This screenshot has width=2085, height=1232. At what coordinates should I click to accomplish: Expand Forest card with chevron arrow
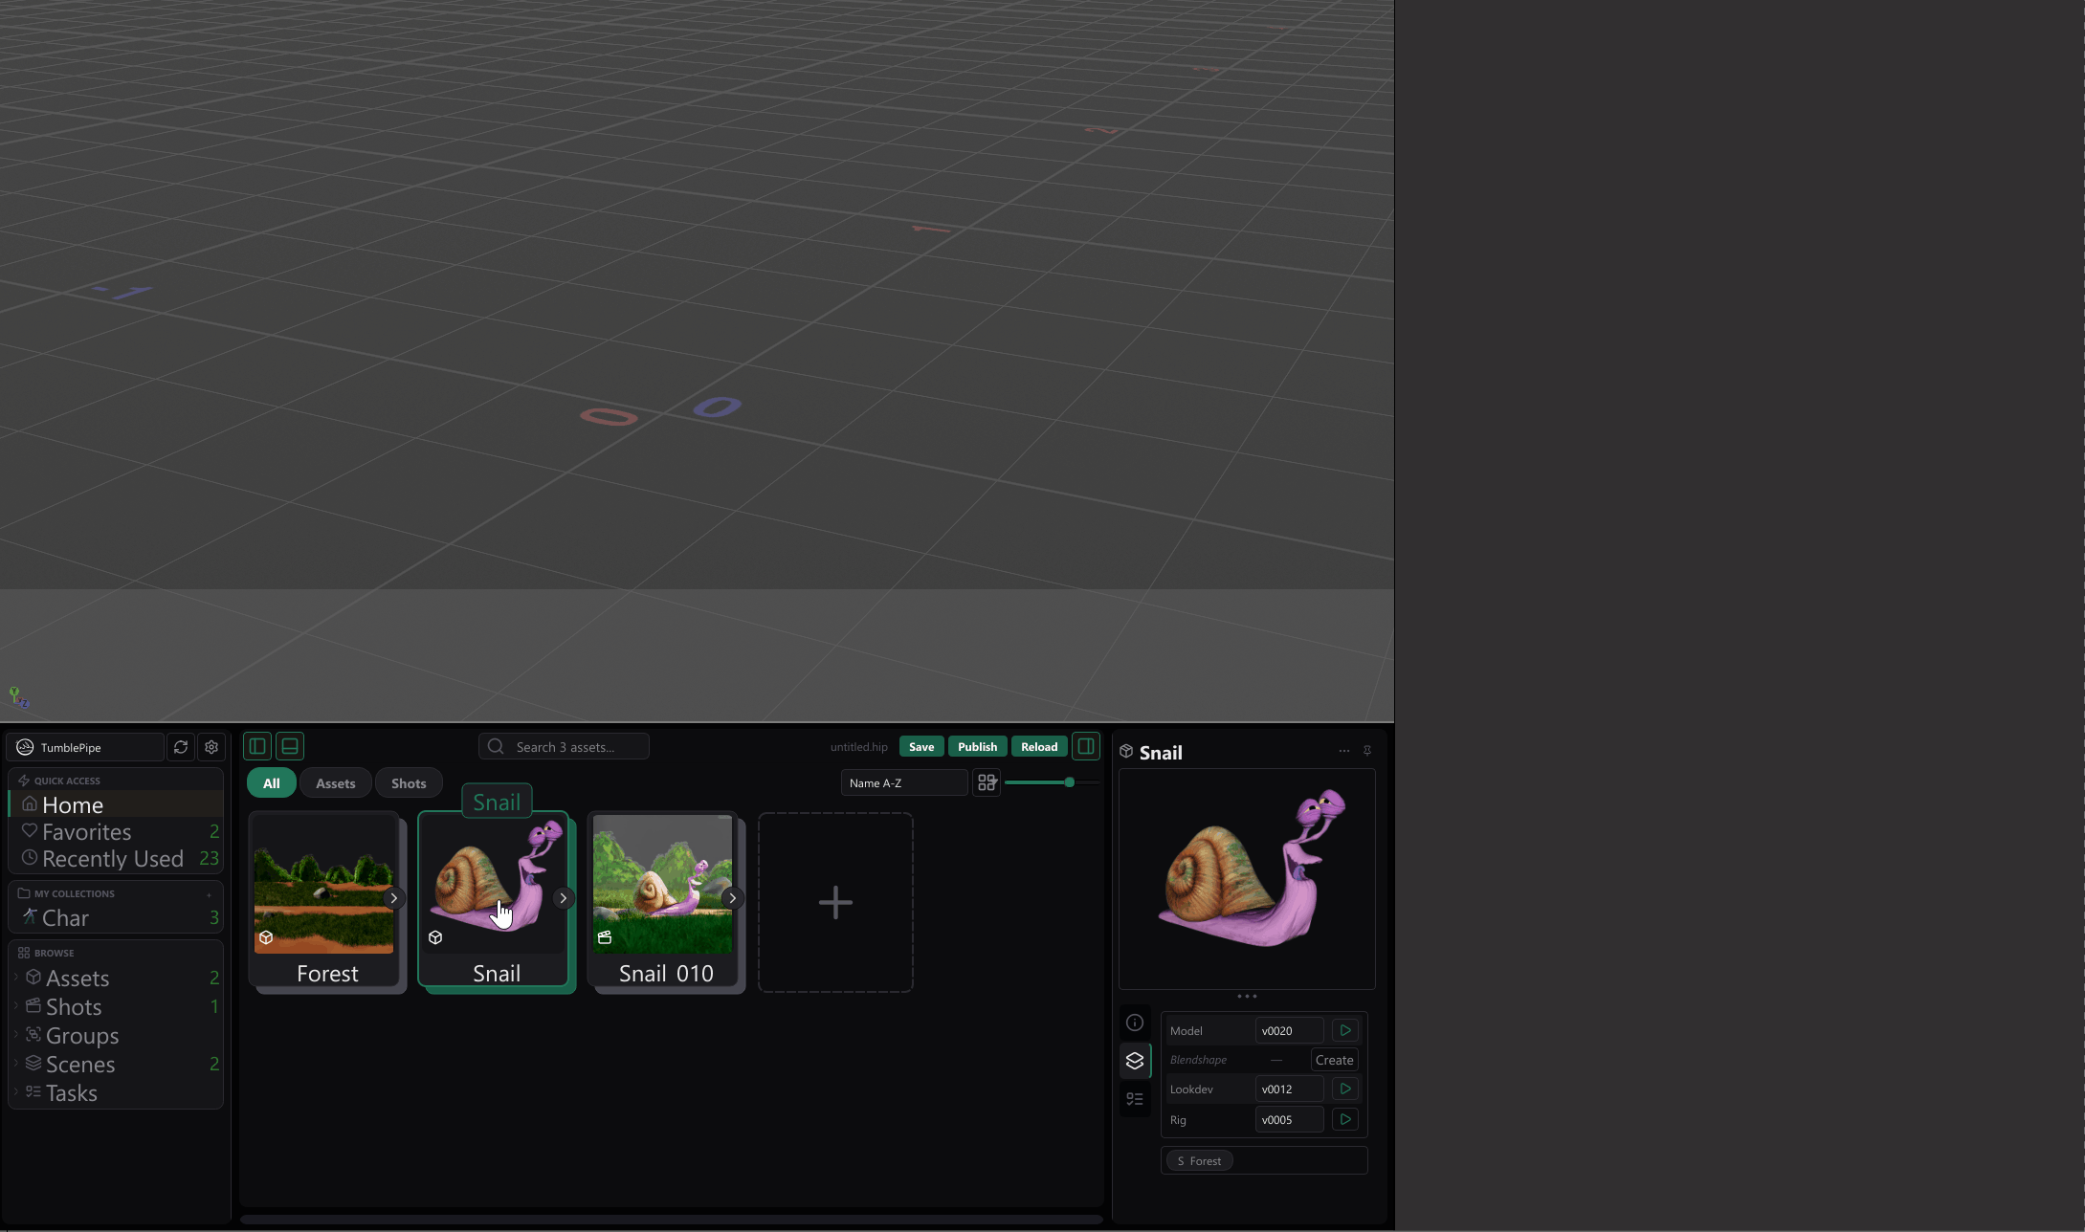(x=393, y=898)
